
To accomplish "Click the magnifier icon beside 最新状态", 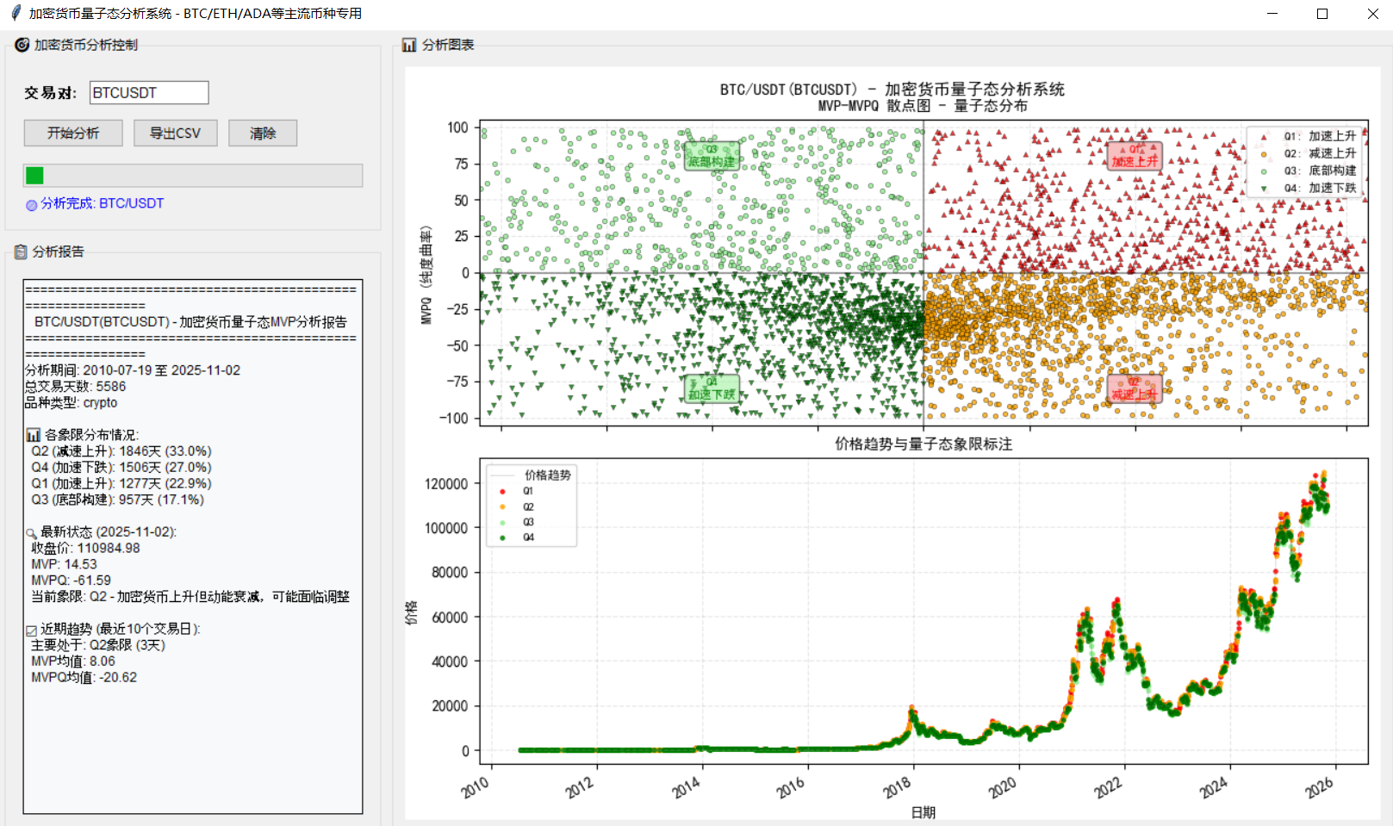I will click(x=32, y=533).
